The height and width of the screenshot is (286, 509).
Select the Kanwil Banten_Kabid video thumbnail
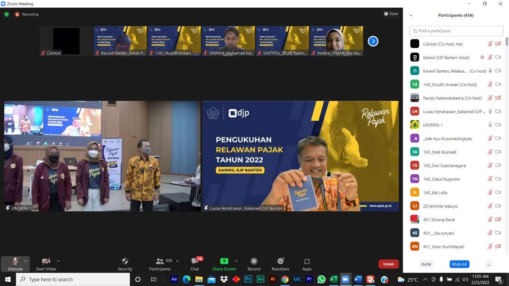pyautogui.click(x=120, y=41)
